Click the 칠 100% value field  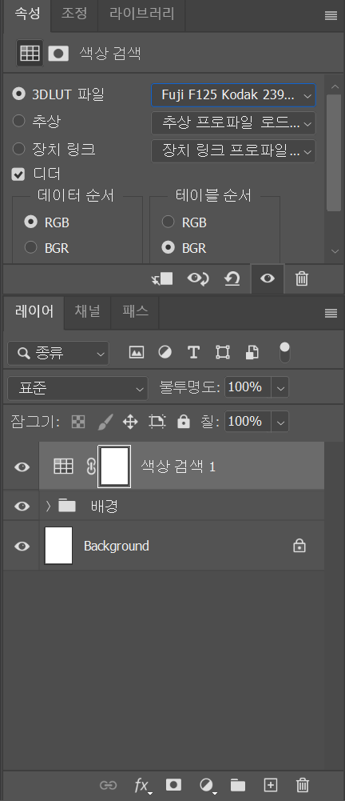248,422
